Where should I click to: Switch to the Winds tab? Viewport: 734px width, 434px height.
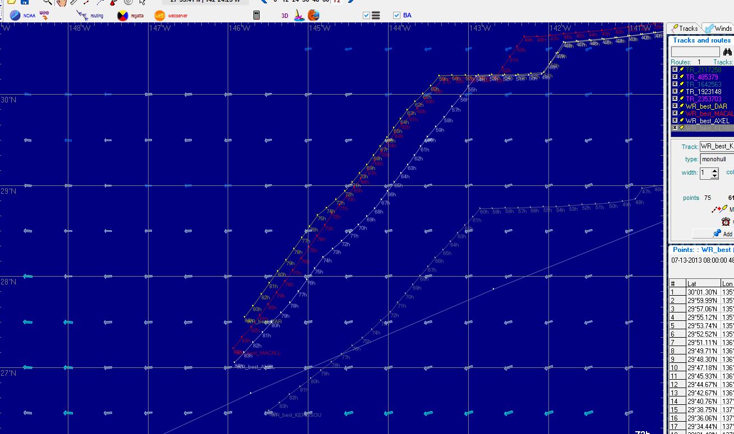[718, 29]
